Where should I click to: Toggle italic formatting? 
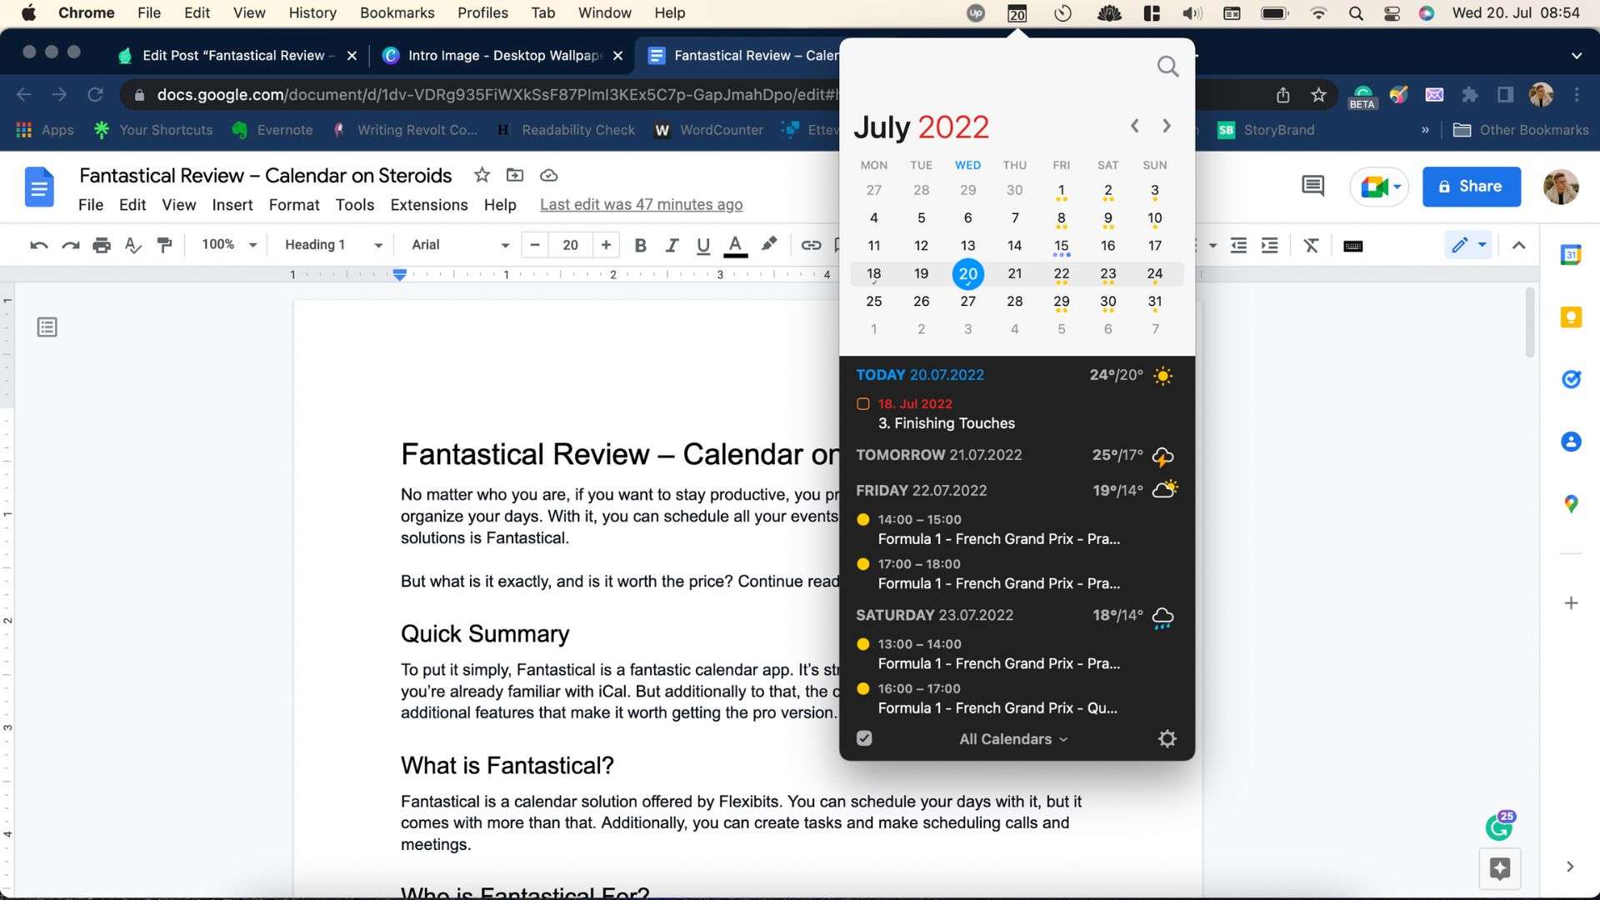672,245
